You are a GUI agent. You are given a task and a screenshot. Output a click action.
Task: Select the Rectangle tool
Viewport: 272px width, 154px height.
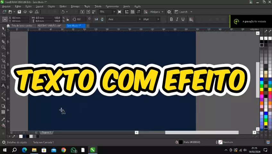tap(3, 67)
